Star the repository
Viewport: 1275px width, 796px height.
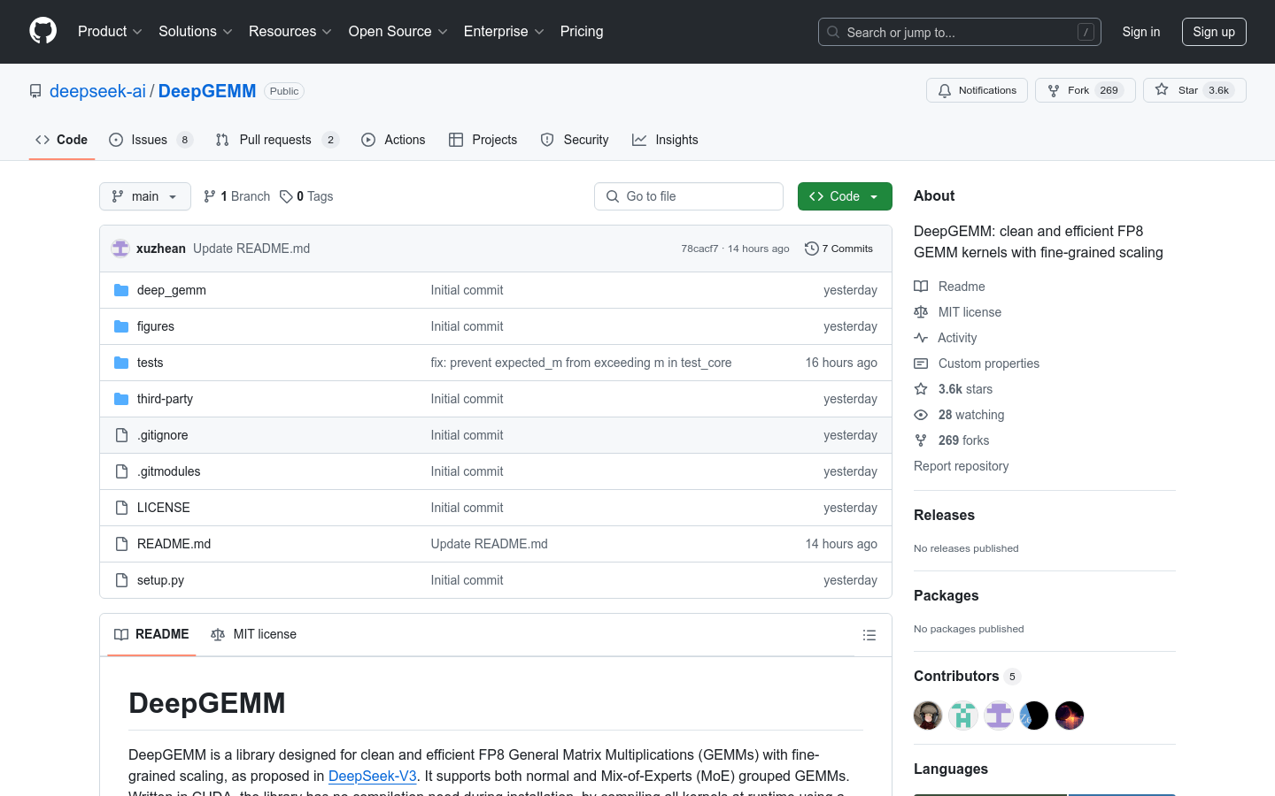(1194, 90)
